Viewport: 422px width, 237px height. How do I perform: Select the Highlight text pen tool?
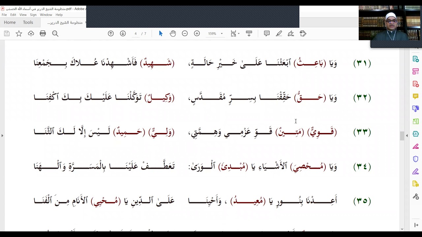click(279, 34)
